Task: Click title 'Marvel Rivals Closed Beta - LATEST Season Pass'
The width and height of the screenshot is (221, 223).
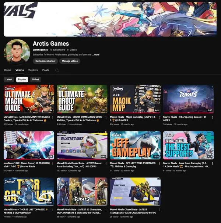Action: coord(80,165)
